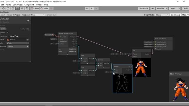This screenshot has width=189, height=106.
Task: Click the Subtract node Out port
Action: pos(109,63)
